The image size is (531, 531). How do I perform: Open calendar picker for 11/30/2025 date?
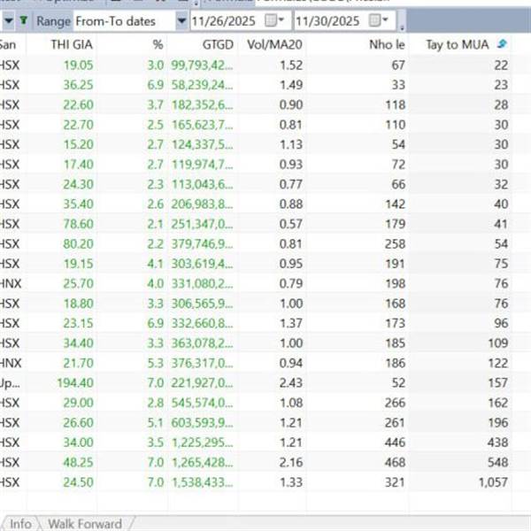[379, 20]
